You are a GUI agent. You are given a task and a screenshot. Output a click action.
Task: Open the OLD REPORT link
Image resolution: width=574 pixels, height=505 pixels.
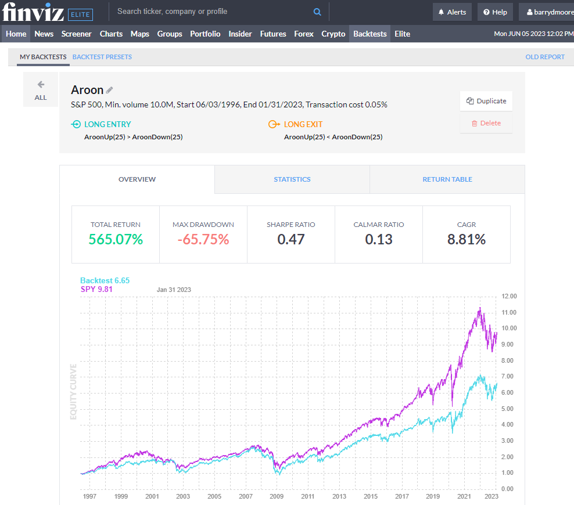point(544,57)
